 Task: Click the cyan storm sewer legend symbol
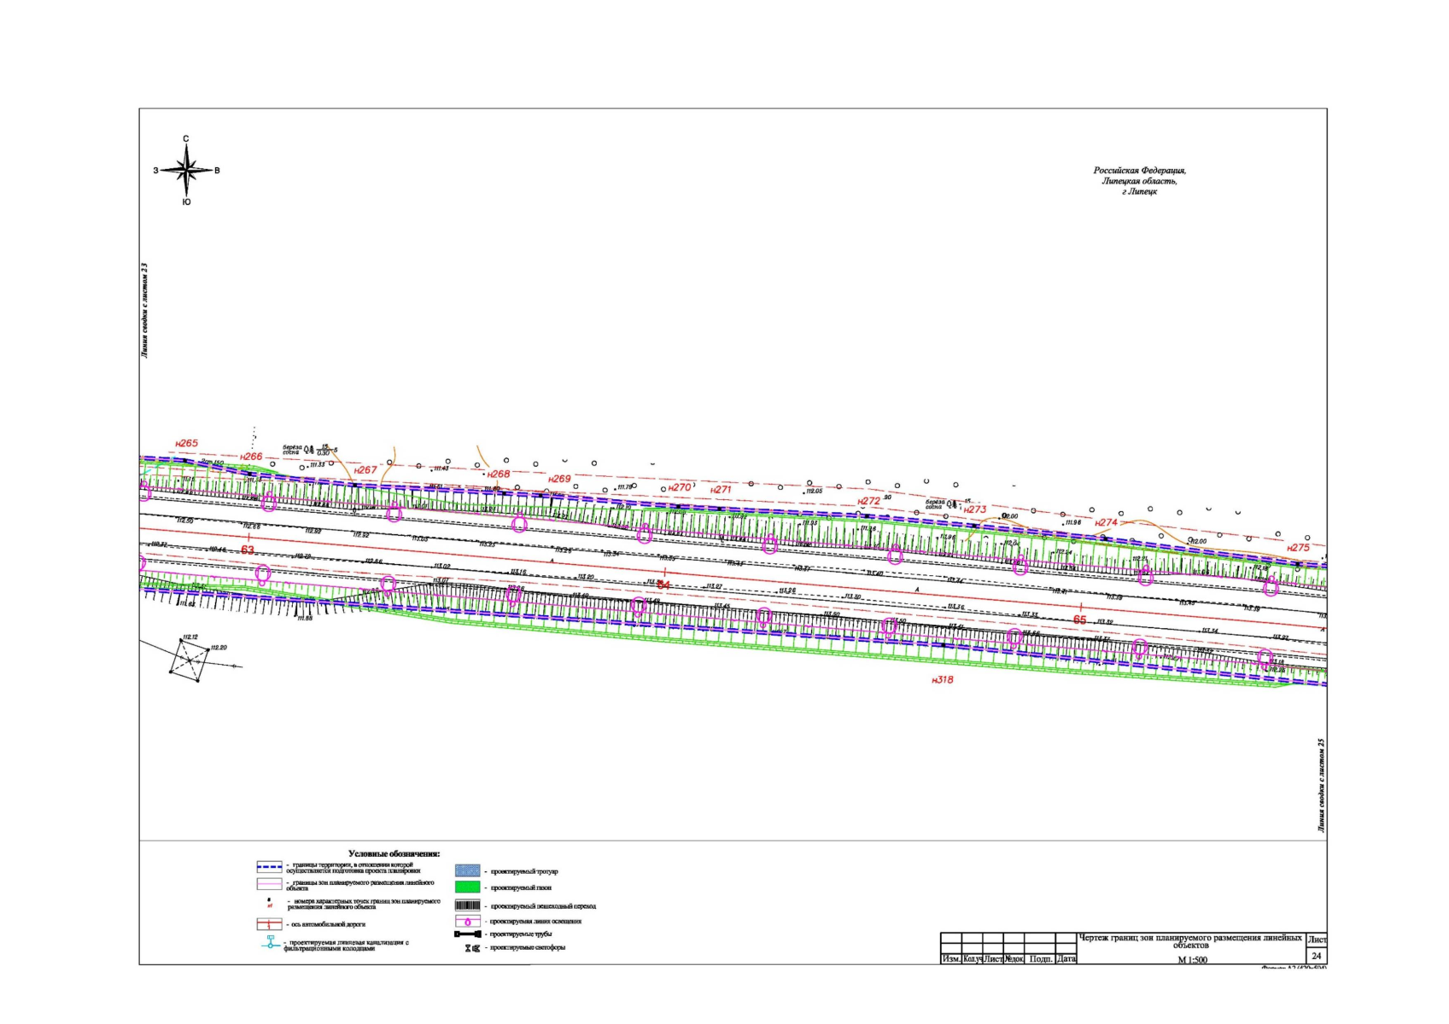(x=271, y=942)
